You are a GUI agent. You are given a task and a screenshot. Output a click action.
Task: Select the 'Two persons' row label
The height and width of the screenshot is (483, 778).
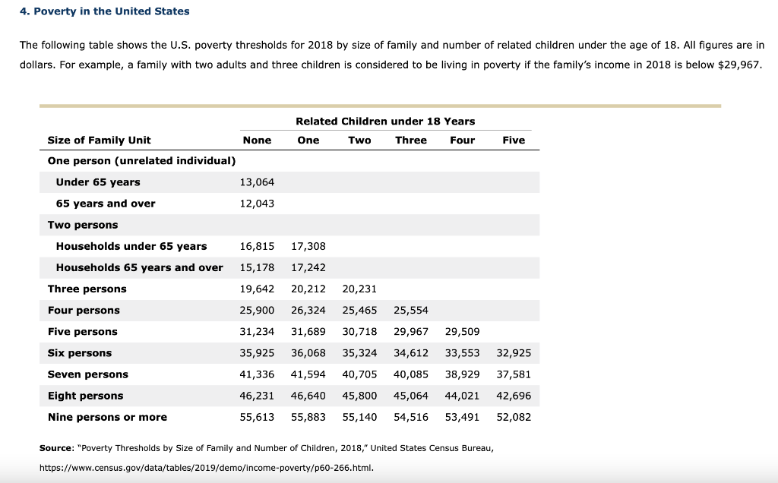pyautogui.click(x=81, y=225)
